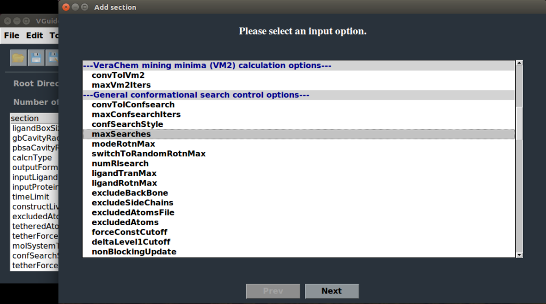
Task: Maximize the Add section dialog
Action: tap(85, 7)
